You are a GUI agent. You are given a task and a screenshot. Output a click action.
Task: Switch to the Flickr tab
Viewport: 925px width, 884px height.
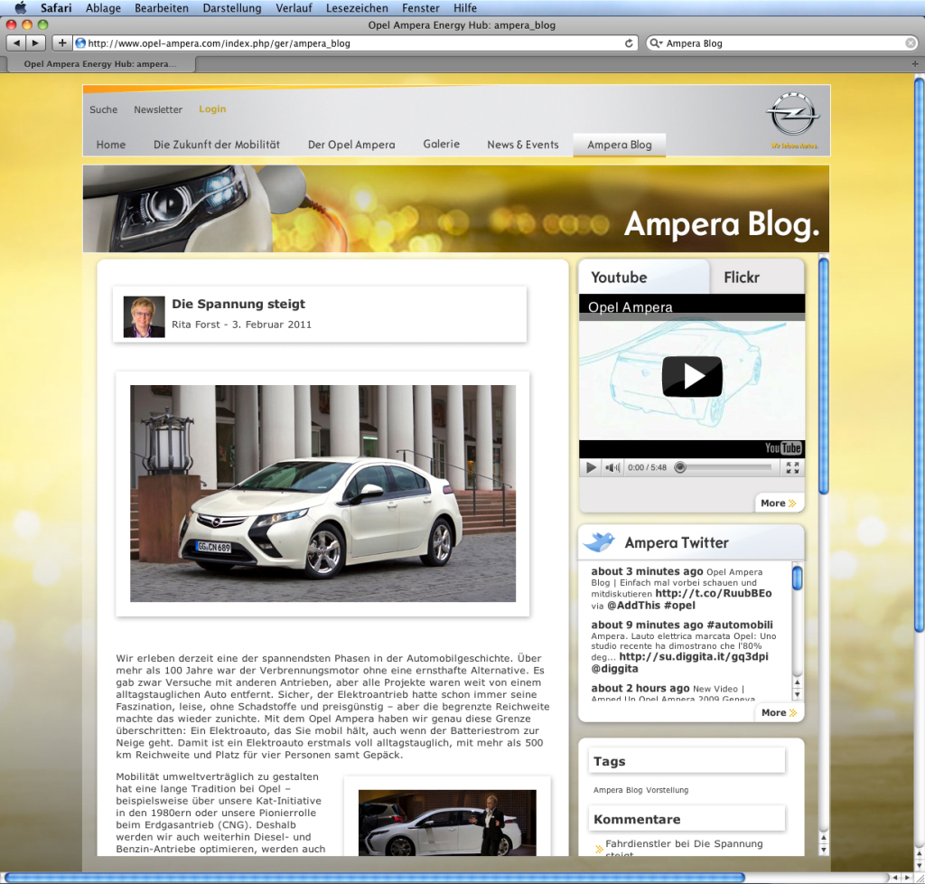741,277
